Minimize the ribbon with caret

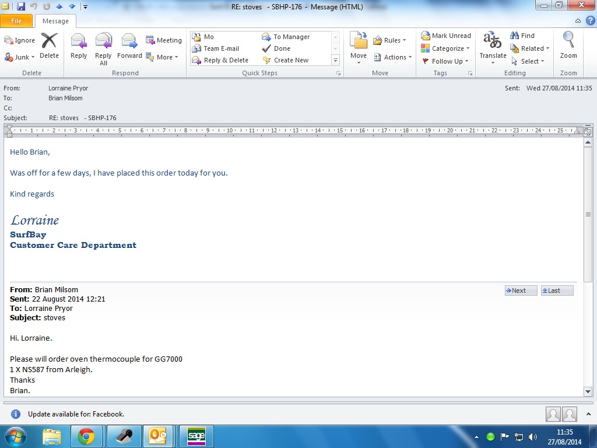pyautogui.click(x=578, y=21)
